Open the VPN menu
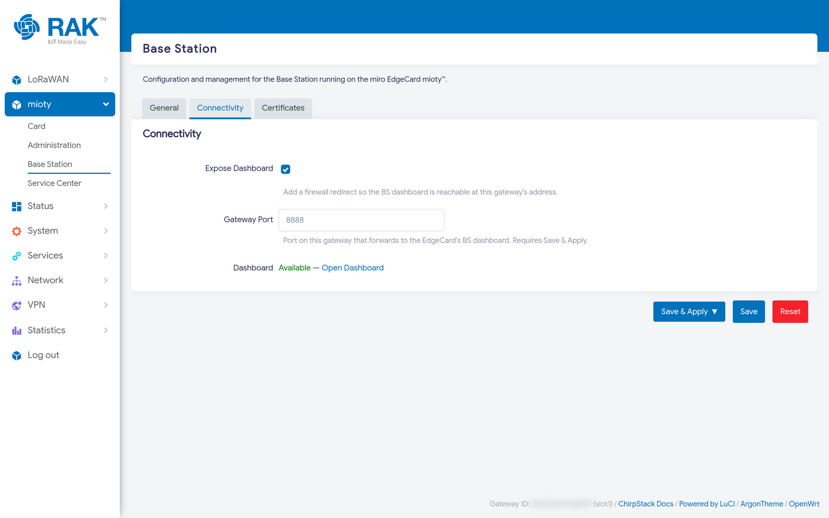 pos(60,305)
